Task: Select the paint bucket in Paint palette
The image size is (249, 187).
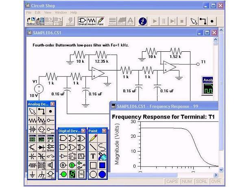Action: point(102,156)
